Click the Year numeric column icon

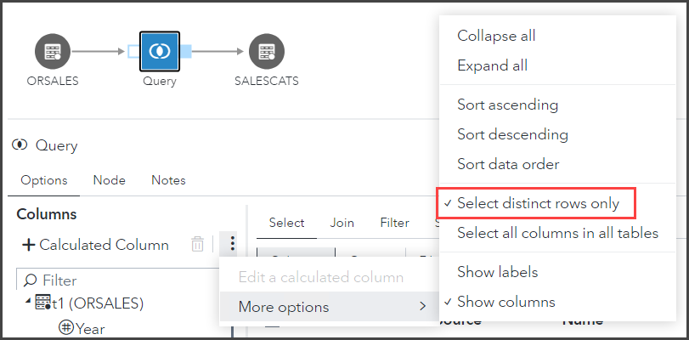coord(65,327)
